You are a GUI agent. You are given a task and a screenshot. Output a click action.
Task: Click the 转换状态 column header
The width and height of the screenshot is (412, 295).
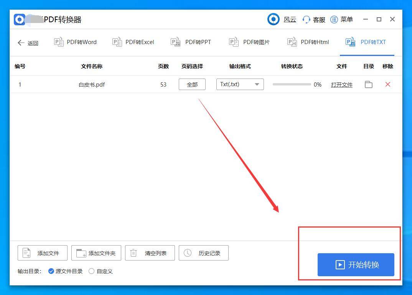click(292, 66)
